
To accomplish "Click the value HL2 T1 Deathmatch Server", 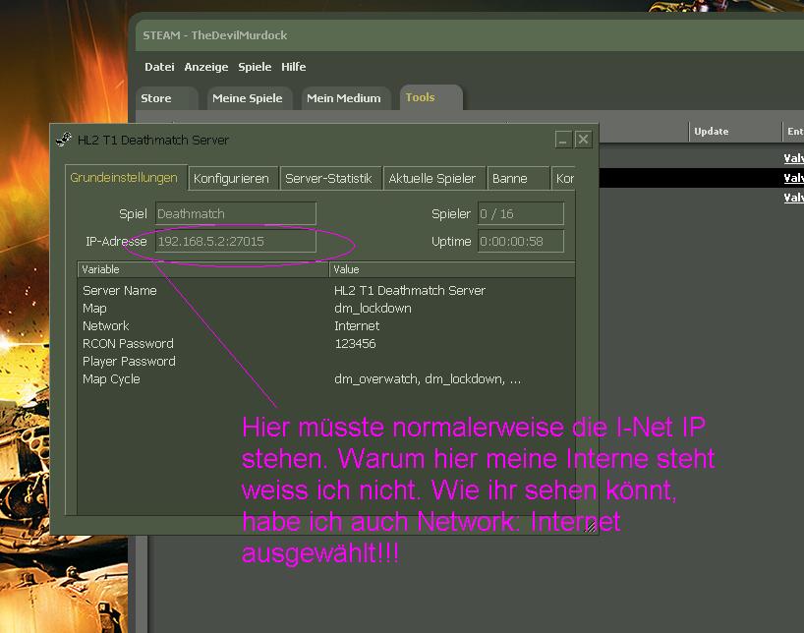I will click(x=410, y=290).
